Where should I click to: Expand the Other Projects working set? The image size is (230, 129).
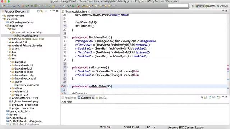[x=3, y=16]
